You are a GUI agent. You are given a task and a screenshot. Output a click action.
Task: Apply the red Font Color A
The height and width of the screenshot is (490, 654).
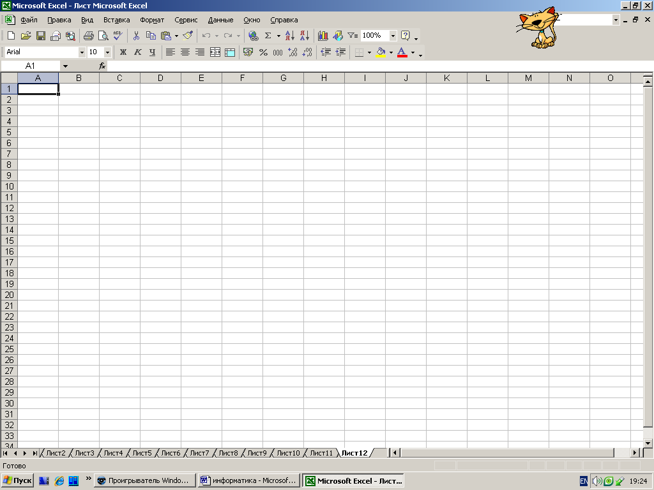pos(402,52)
